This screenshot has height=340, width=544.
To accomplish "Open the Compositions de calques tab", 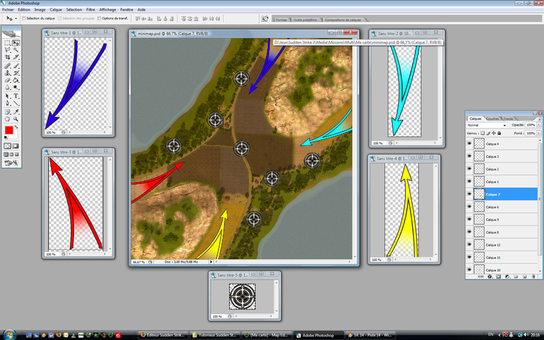I will pos(343,20).
